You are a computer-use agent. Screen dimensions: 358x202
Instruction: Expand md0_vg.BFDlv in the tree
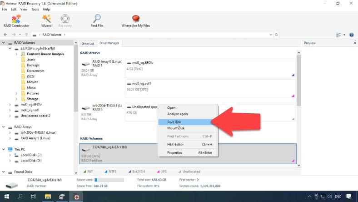pos(10,105)
